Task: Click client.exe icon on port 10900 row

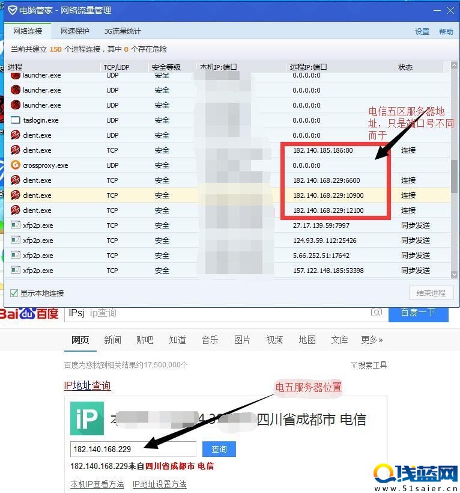Action: [x=16, y=195]
